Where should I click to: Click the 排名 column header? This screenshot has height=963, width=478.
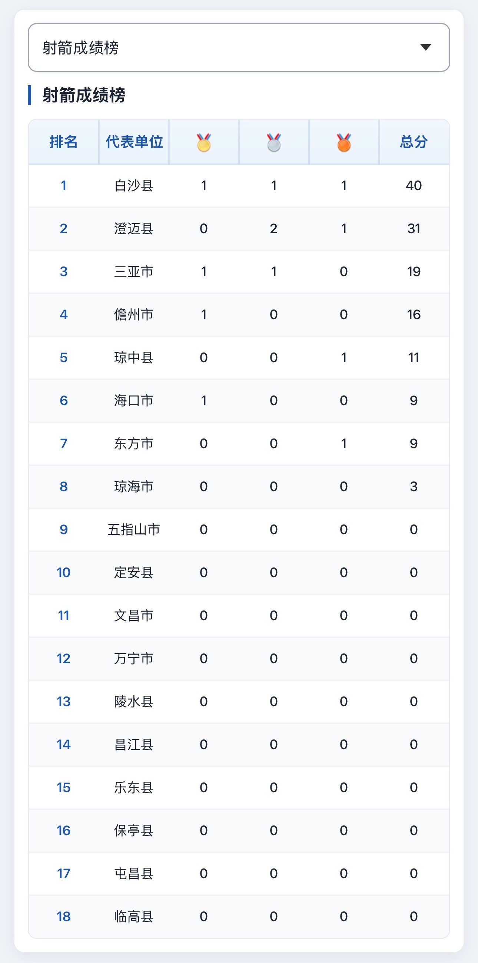[x=63, y=142]
